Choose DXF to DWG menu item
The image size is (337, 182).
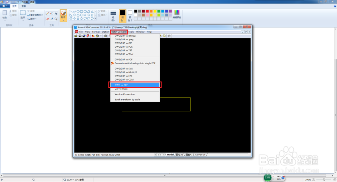(x=135, y=89)
